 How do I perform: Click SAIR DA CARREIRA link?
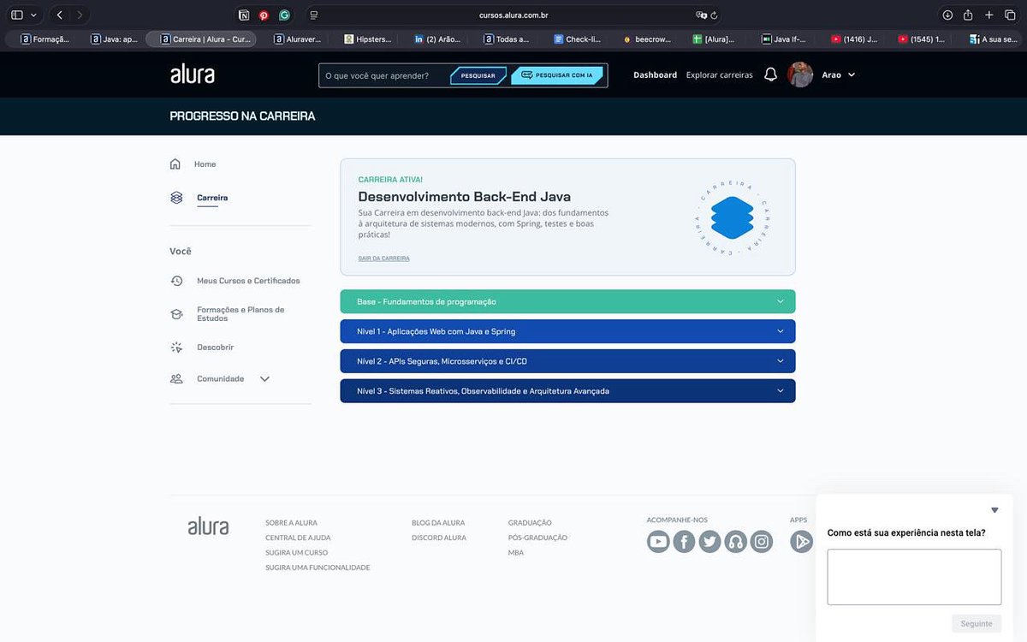pos(383,259)
